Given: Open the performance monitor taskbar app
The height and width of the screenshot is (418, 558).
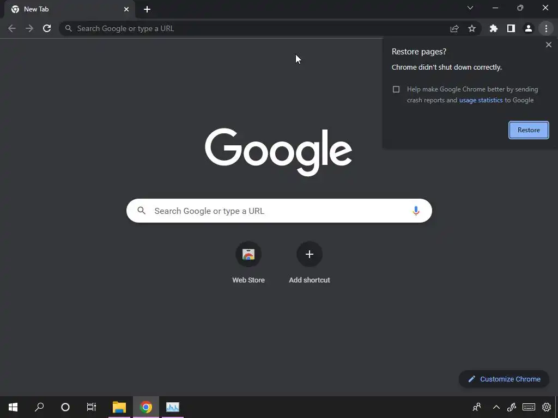Looking at the screenshot, I should (x=173, y=407).
